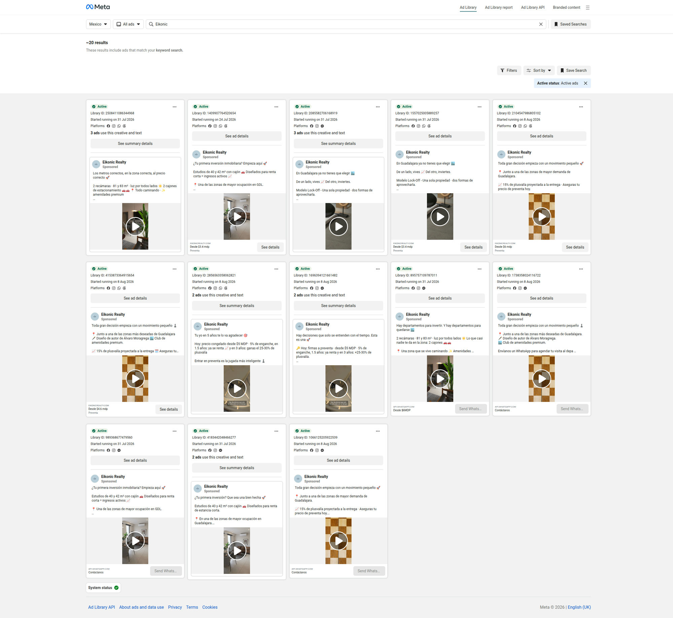673x618 pixels.
Task: Open the Sort by dropdown
Action: click(539, 70)
